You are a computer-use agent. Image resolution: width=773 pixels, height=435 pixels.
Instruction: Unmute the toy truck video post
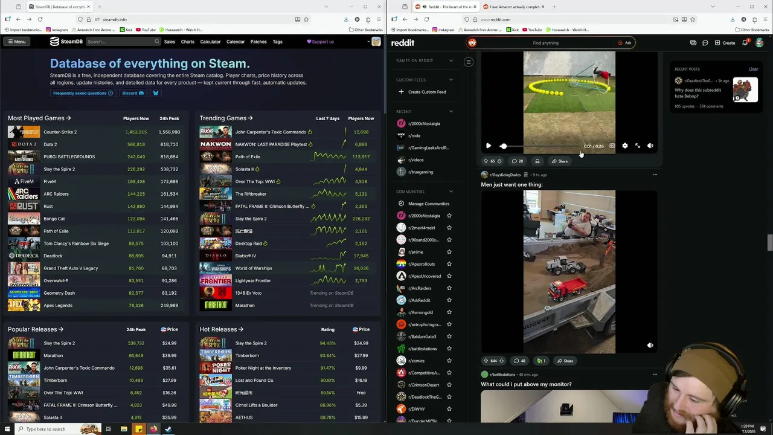click(650, 346)
